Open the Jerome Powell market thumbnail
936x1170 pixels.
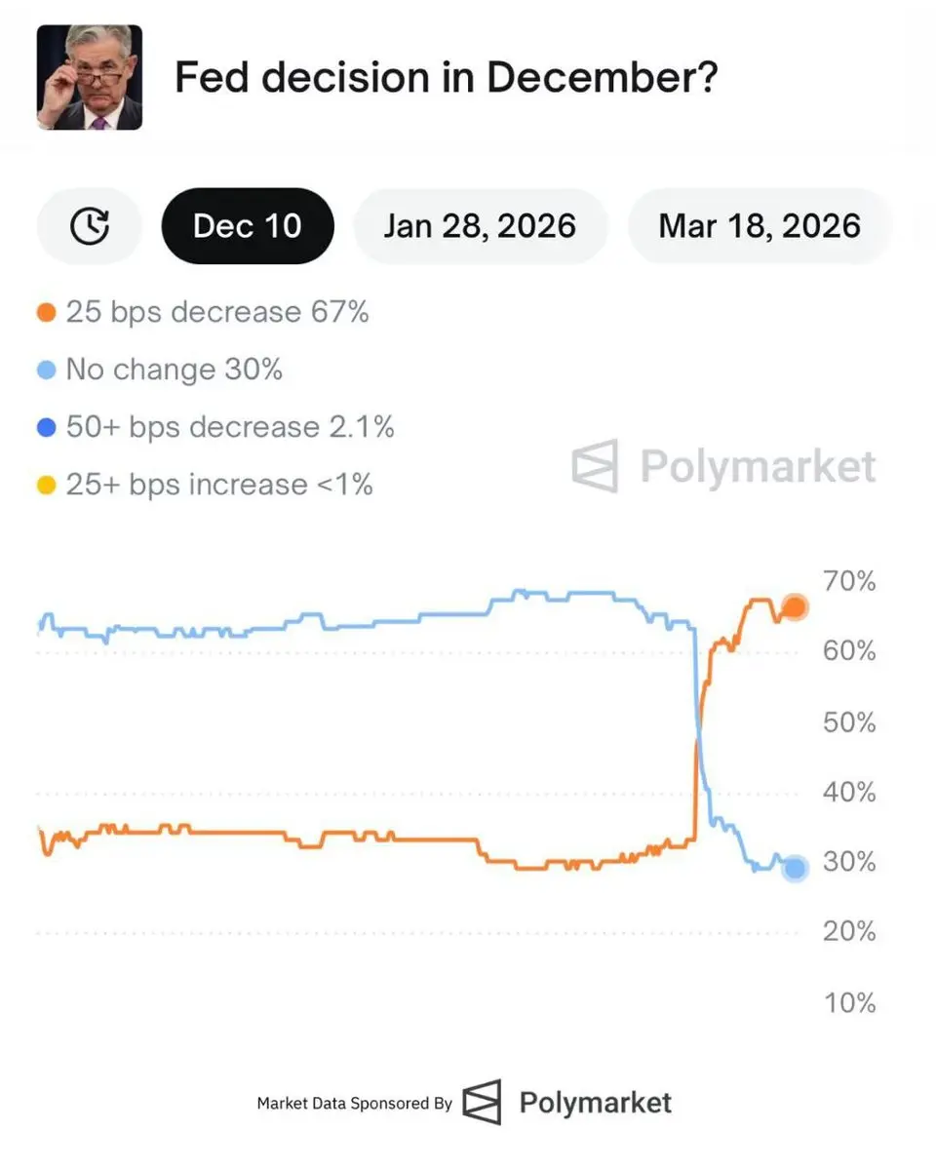tap(90, 77)
